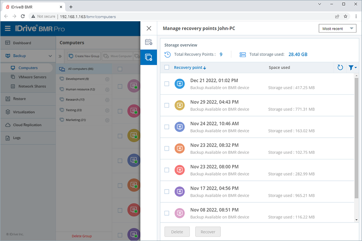Screen dimensions: 362x241
Task: Click the red Nov 23 08:00 PM backup icon
Action: pos(179,170)
